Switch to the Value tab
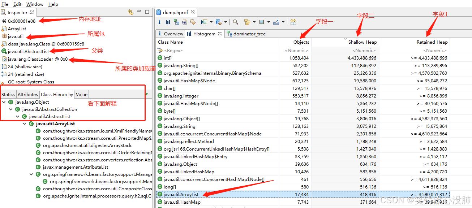472x208 pixels. tap(81, 94)
